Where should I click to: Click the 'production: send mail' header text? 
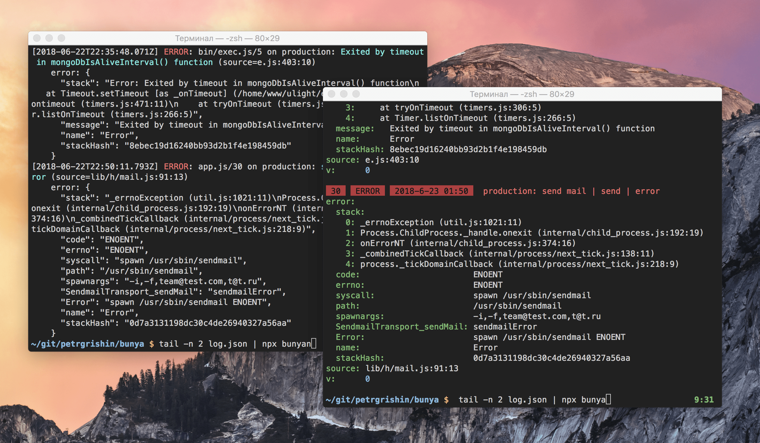coord(534,191)
